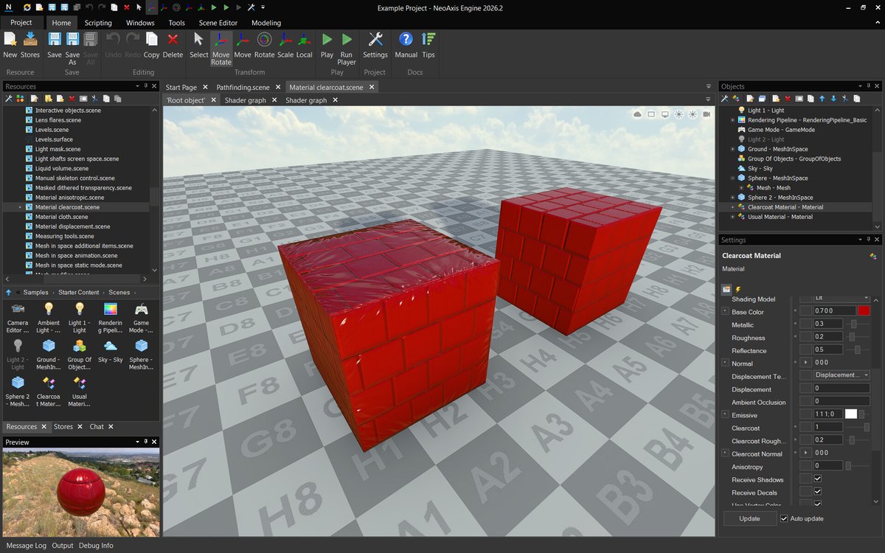Viewport: 885px width, 553px height.
Task: Switch to the Scene Editor ribbon tab
Action: [218, 23]
